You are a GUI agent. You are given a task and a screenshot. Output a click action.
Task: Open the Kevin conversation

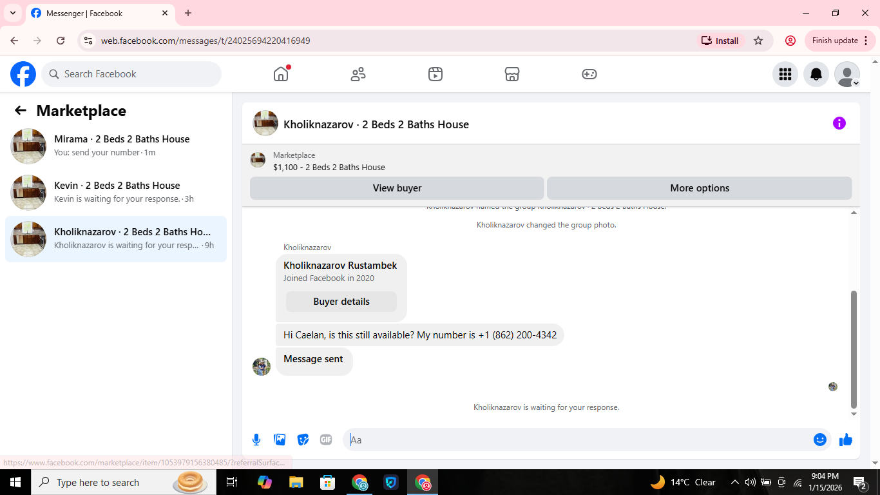[x=116, y=192]
